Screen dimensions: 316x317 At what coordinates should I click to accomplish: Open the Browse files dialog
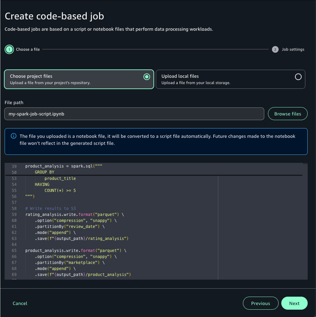[x=287, y=114]
